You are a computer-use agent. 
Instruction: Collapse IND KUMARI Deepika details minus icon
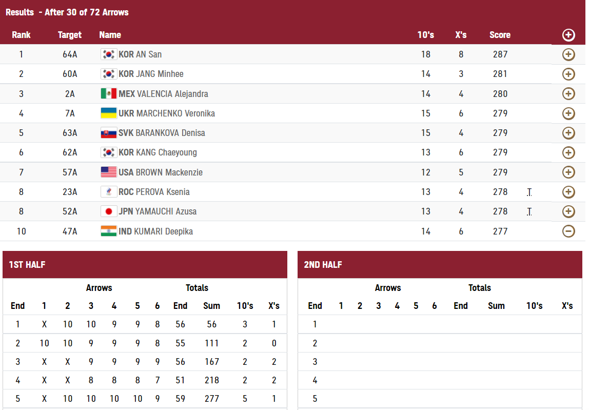(568, 231)
